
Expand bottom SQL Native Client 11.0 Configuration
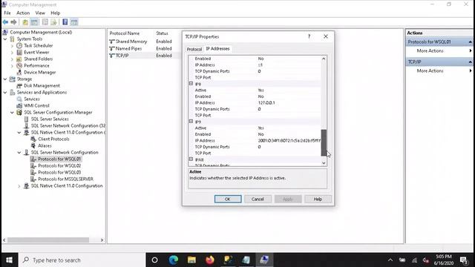(x=19, y=186)
